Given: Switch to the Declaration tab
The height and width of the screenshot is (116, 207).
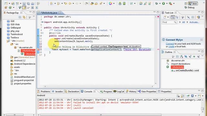Looking at the screenshot, I should [x=72, y=92].
